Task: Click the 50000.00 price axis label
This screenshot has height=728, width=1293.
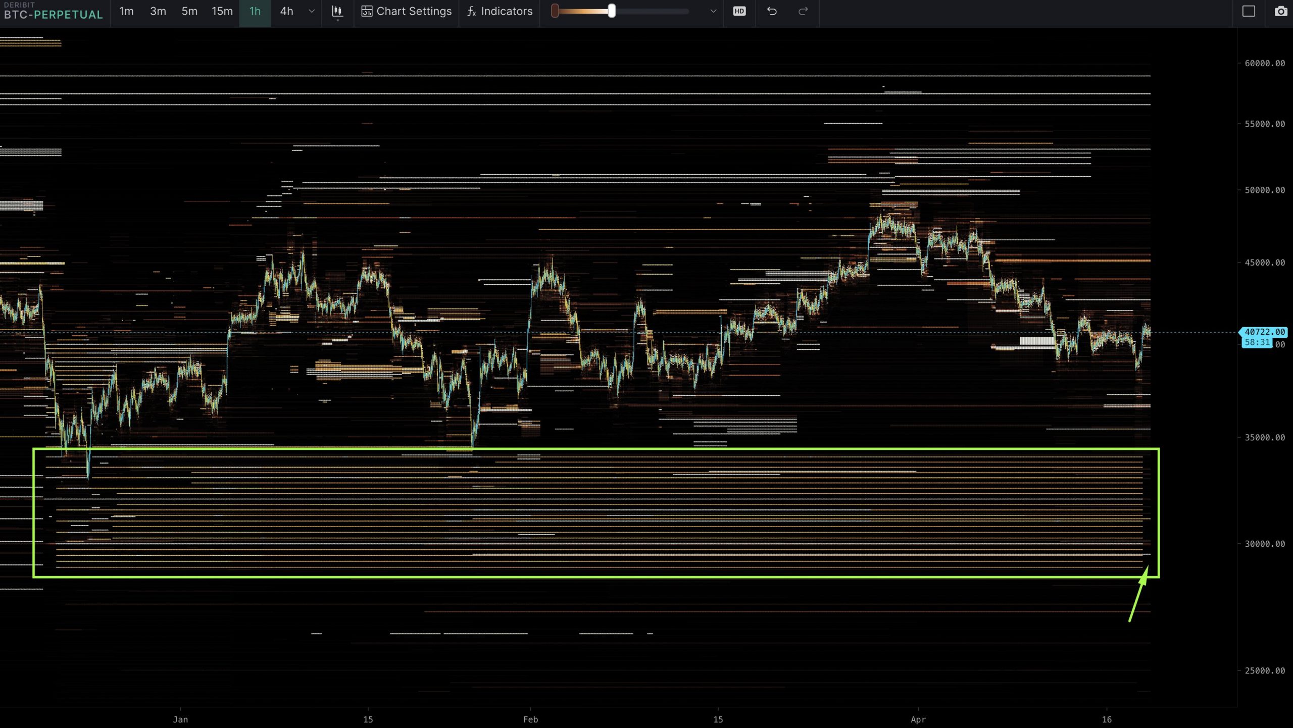Action: 1265,190
